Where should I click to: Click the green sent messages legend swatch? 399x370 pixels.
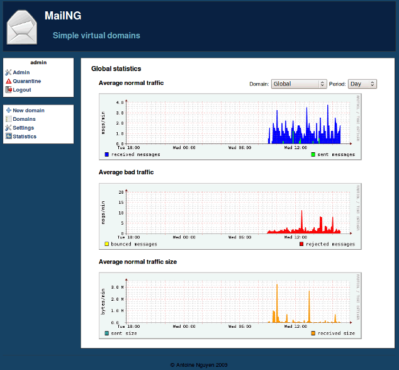tap(313, 154)
